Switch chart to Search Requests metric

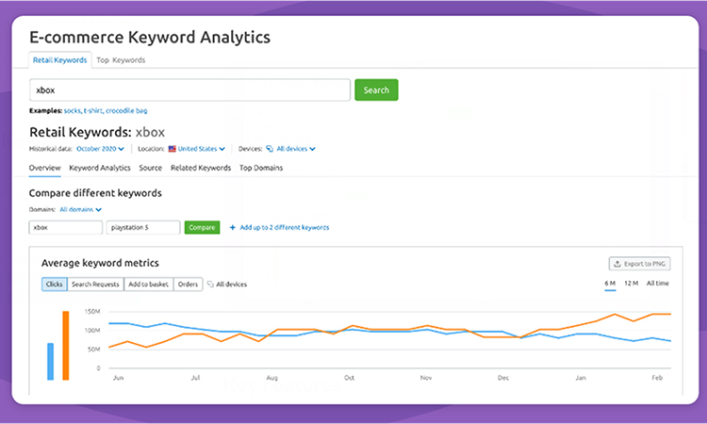click(94, 284)
